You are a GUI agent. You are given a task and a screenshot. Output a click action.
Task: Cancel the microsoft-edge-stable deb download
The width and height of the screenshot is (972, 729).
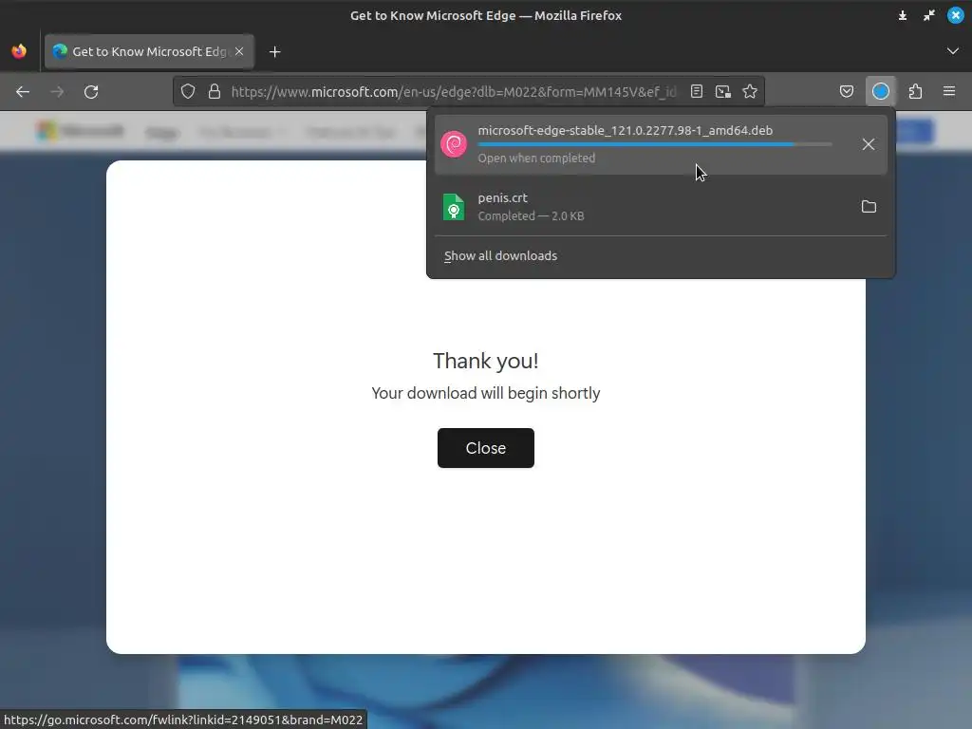869,144
